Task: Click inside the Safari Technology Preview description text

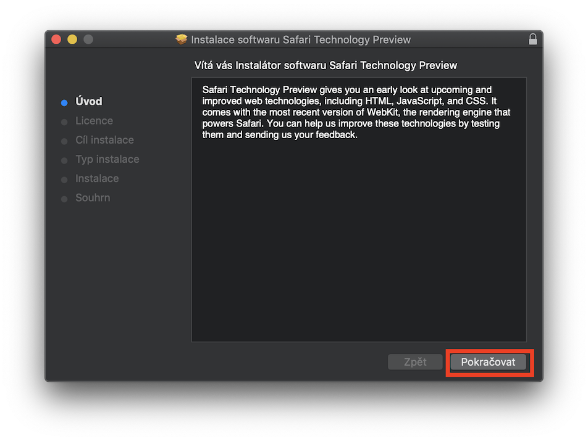Action: pos(356,112)
